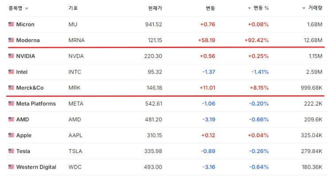The width and height of the screenshot is (329, 177).
Task: Click the flag icon next to NVIDIA
Action: coord(11,56)
